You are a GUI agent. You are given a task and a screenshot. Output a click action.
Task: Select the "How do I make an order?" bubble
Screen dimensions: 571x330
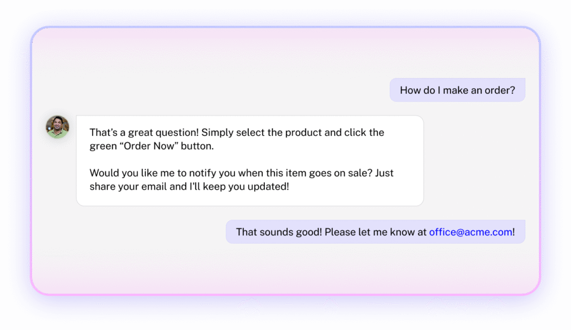(x=457, y=90)
